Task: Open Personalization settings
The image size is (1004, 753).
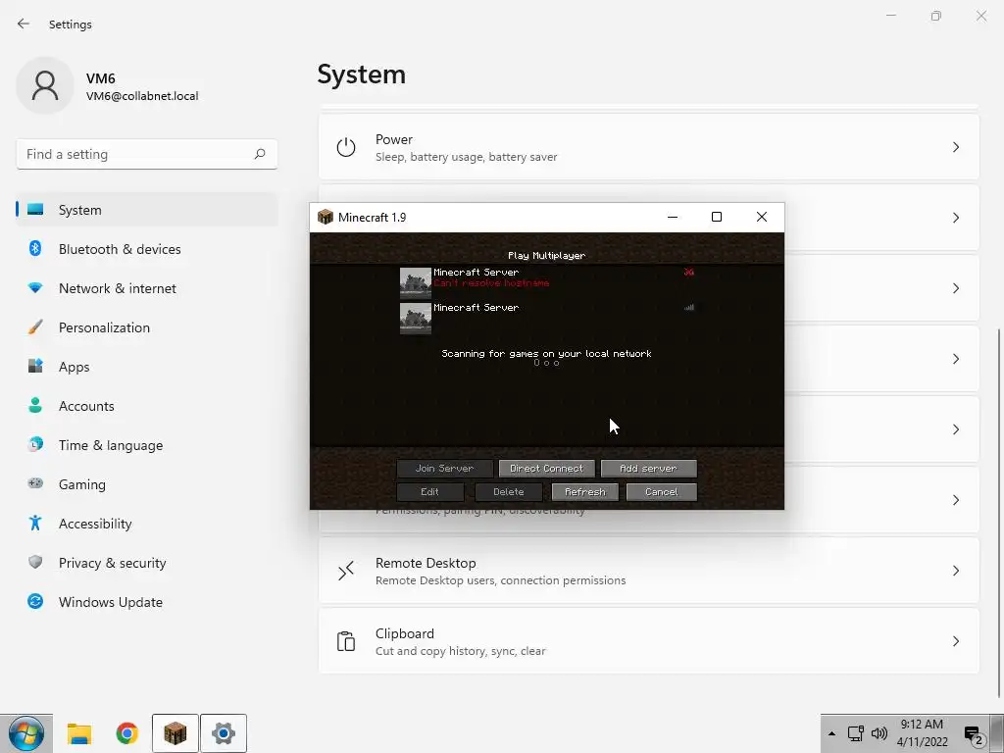Action: [x=147, y=327]
